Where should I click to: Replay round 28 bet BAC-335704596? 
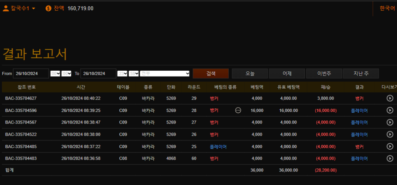coord(389,110)
